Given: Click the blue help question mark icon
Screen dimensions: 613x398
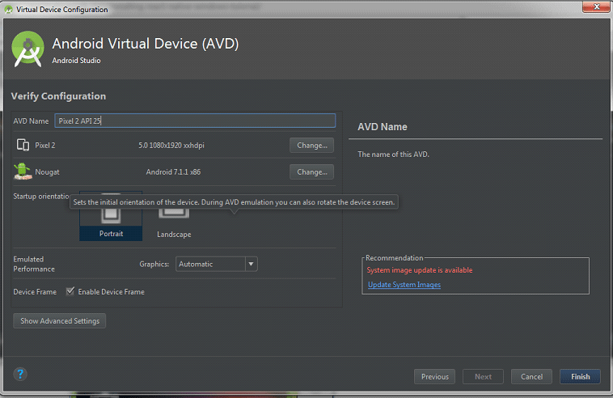Looking at the screenshot, I should click(20, 375).
